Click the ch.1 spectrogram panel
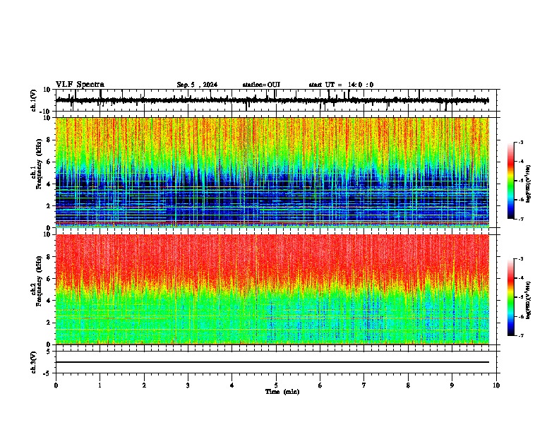The image size is (559, 432). click(272, 172)
